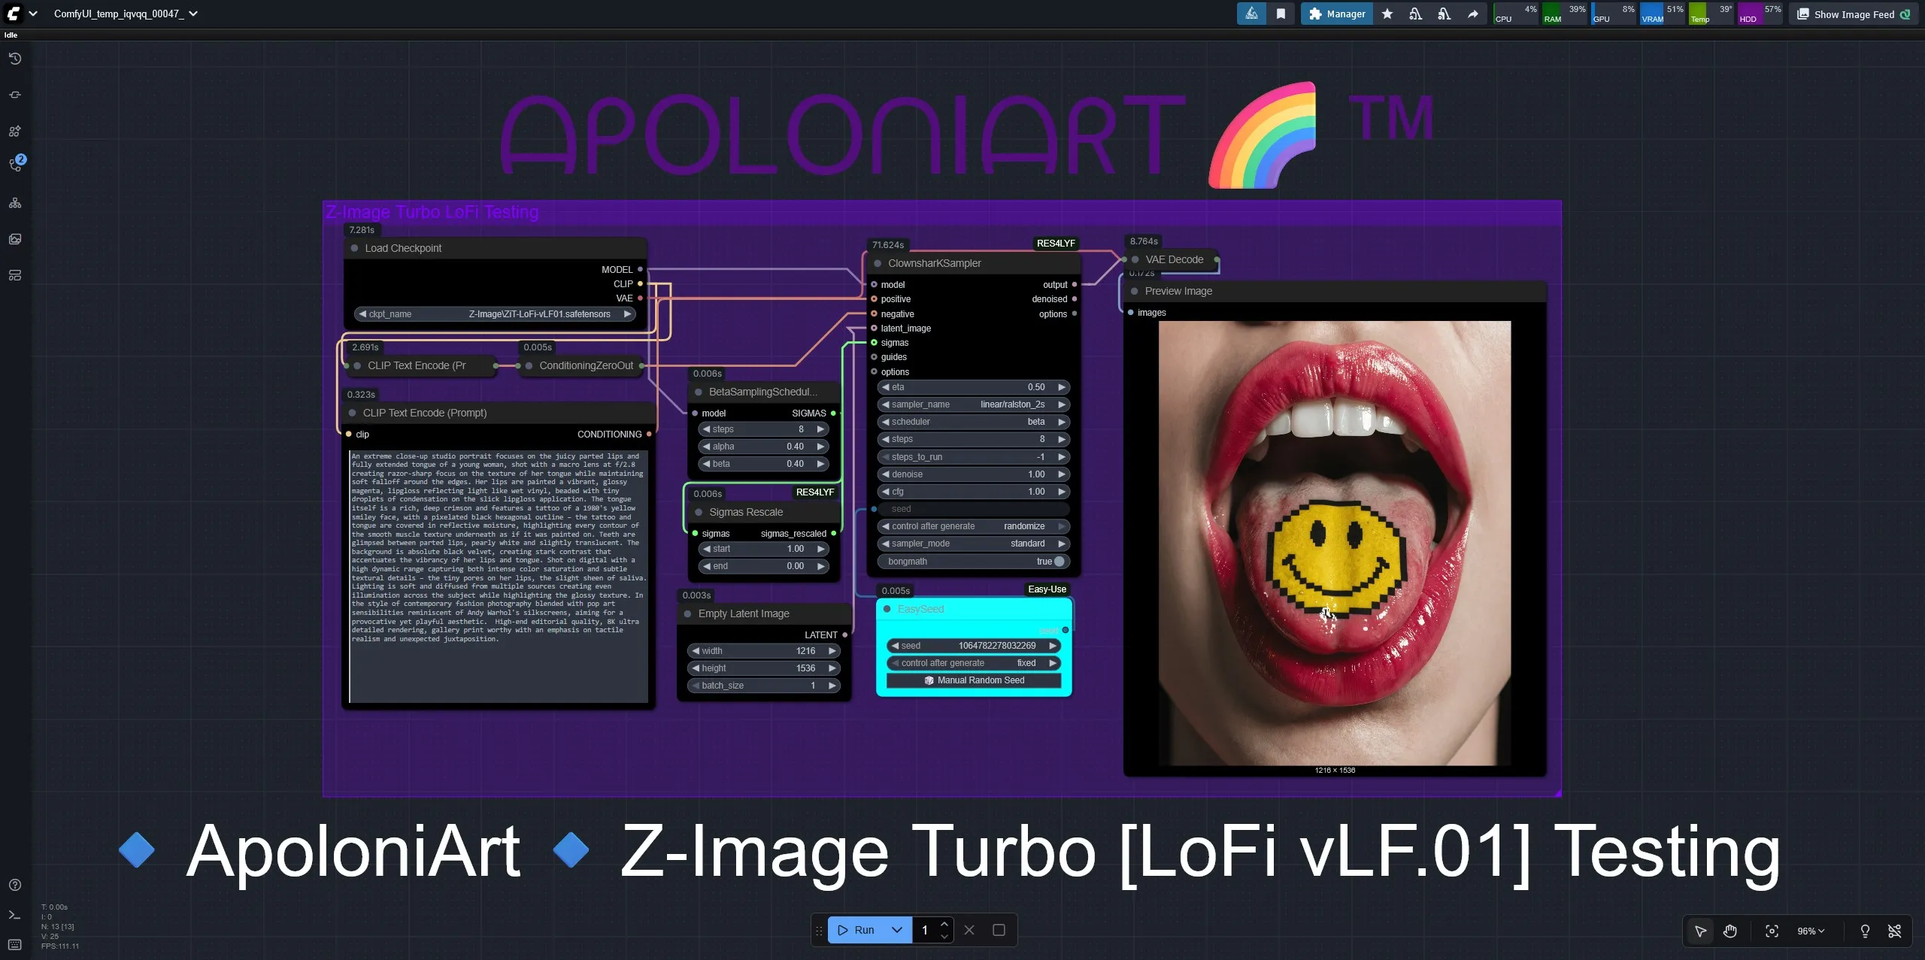Click the Run button
The height and width of the screenshot is (960, 1925).
856,930
